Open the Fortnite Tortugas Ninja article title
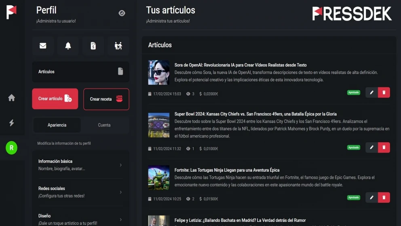 (227, 170)
